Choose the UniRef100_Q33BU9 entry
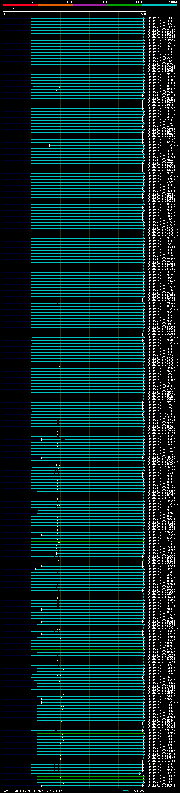180x793 pixels. click(x=161, y=553)
